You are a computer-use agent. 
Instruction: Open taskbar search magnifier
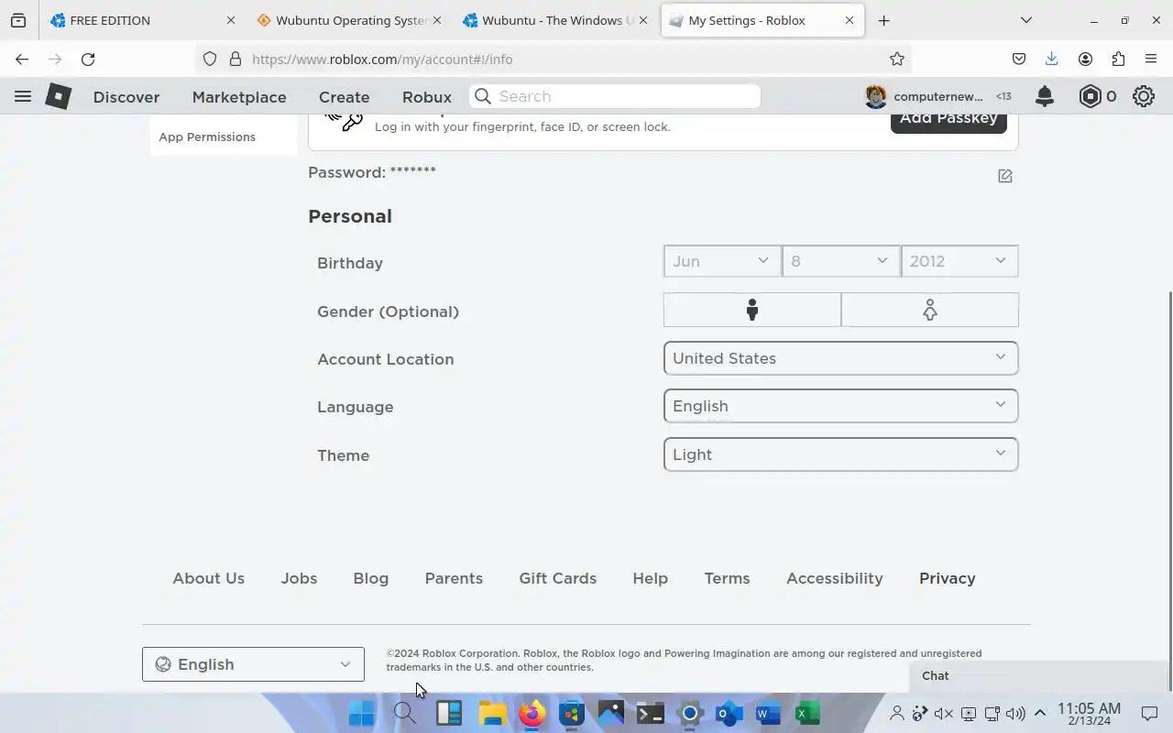pos(404,713)
